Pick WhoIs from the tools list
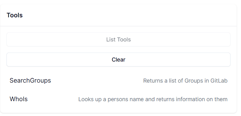Image resolution: width=241 pixels, height=116 pixels. 118,99
